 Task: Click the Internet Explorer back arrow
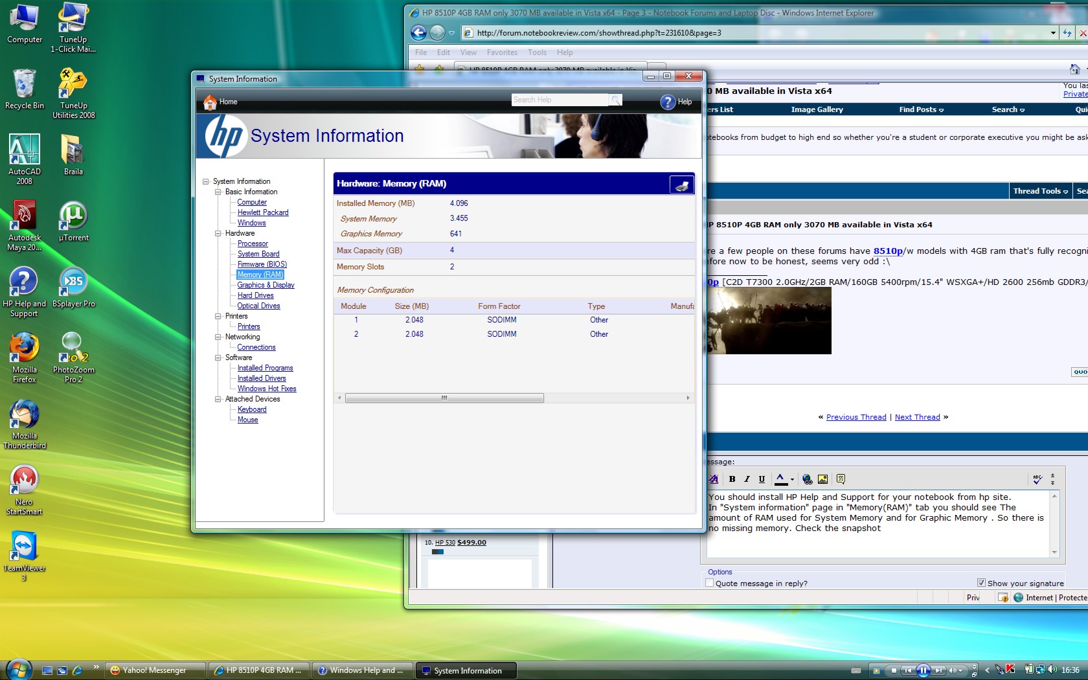tap(419, 32)
